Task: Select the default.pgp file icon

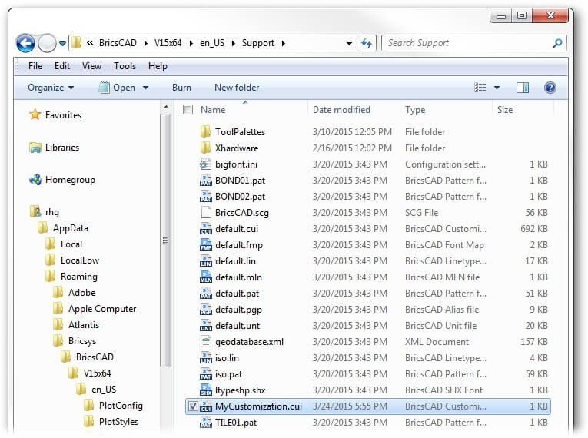Action: coord(205,309)
